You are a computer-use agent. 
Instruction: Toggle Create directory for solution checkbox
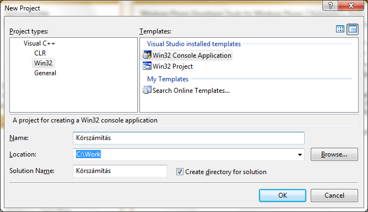point(180,172)
